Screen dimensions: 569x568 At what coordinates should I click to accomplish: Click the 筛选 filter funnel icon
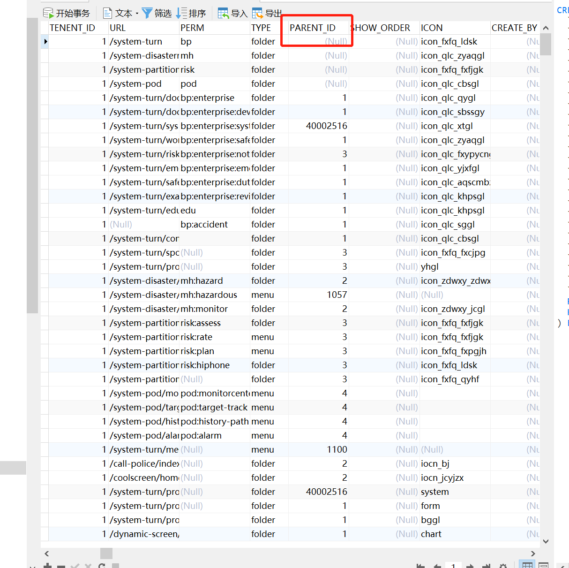147,13
